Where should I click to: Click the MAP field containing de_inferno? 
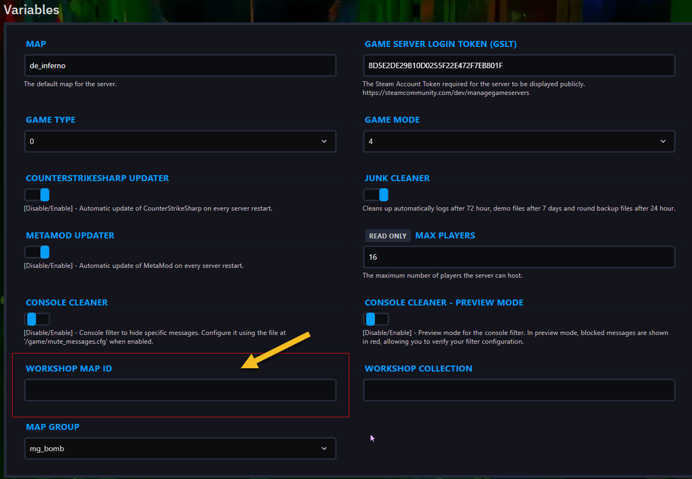(180, 65)
